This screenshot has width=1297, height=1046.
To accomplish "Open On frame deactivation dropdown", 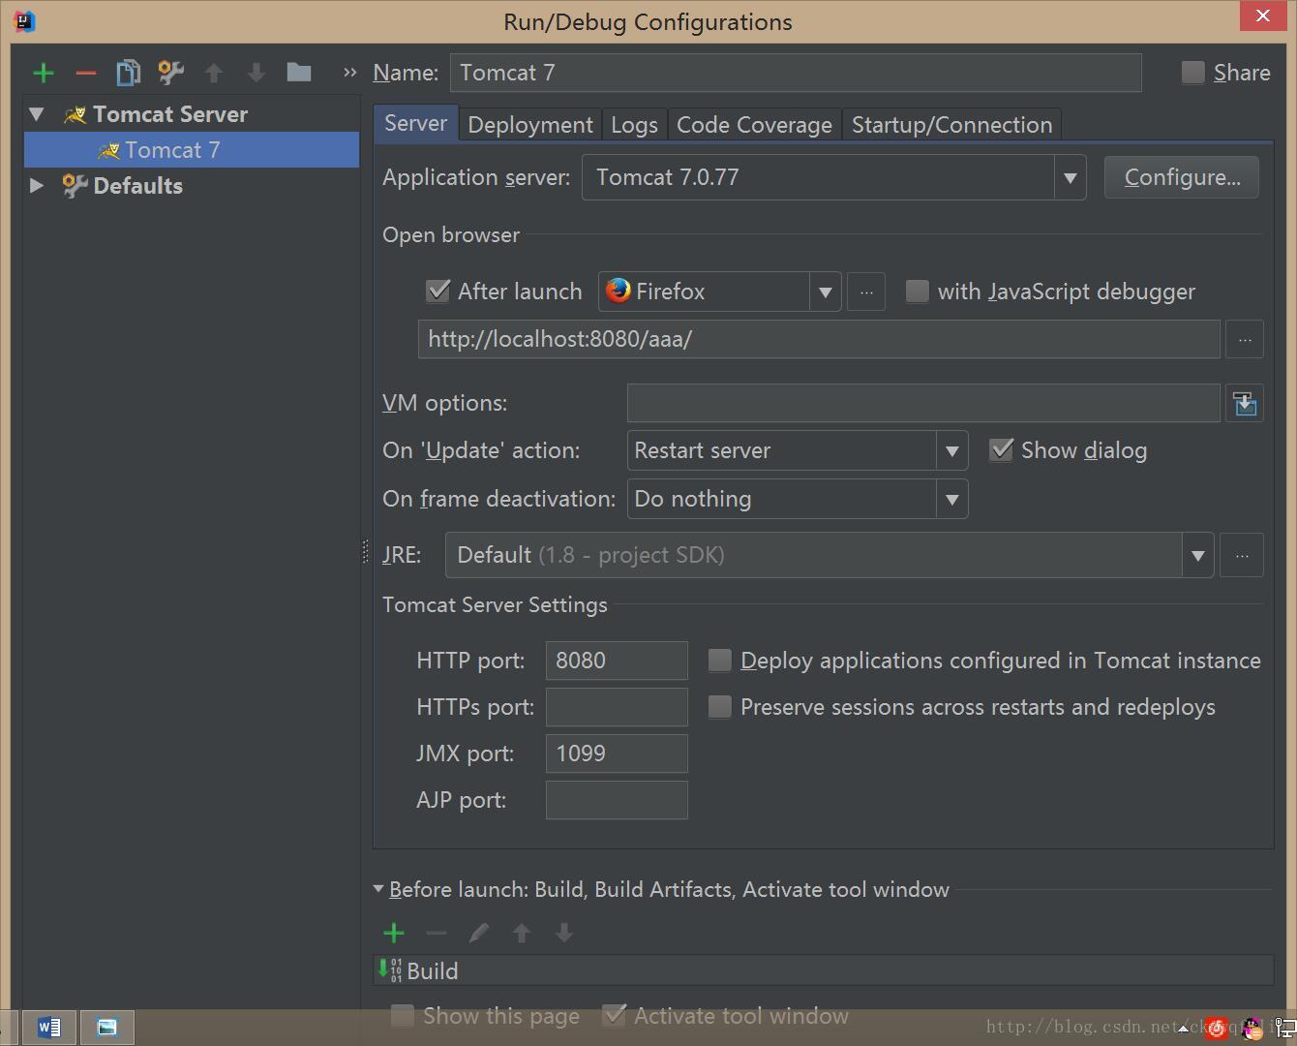I will [x=951, y=499].
